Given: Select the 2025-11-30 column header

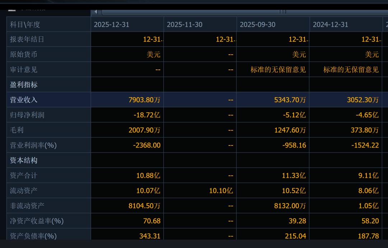Looking at the screenshot, I should (185, 24).
